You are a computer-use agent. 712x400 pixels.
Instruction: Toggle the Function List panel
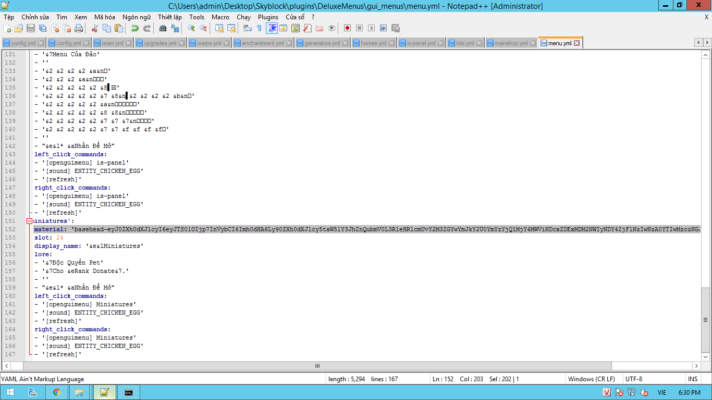[308, 28]
